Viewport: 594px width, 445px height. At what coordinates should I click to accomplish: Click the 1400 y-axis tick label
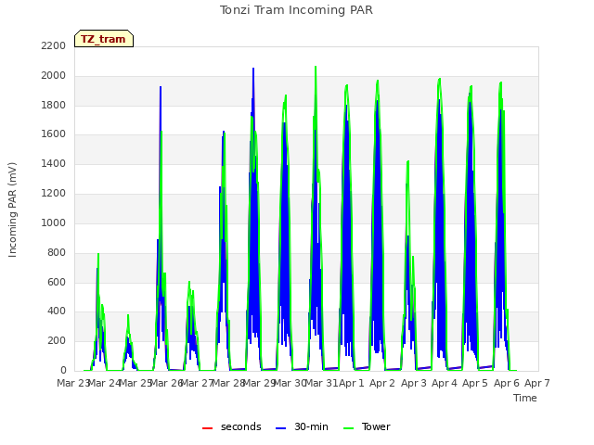[x=54, y=163]
